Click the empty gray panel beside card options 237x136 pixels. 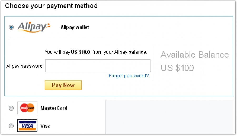[169, 117]
